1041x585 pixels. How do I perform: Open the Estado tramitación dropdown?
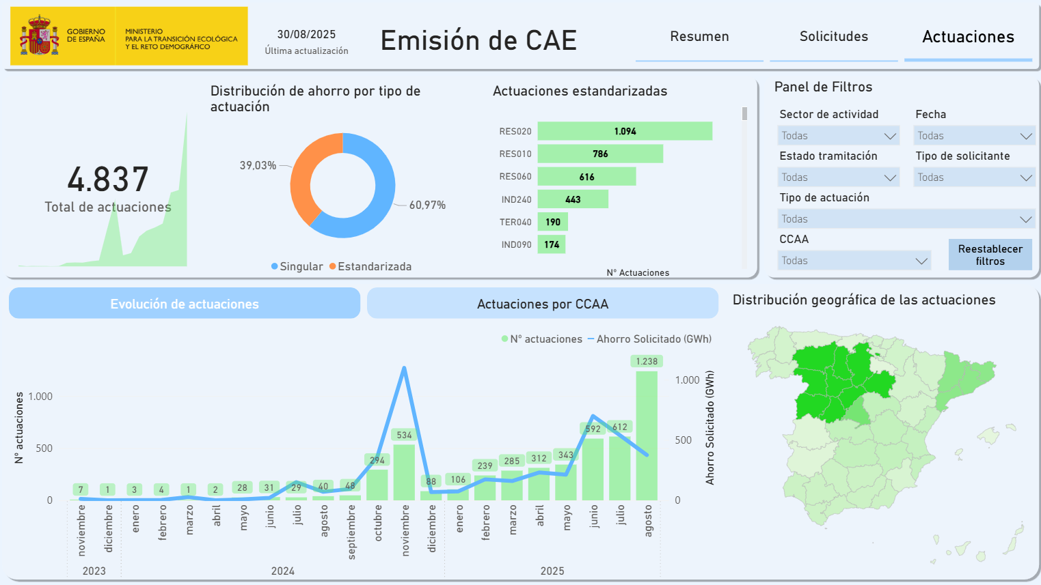839,177
